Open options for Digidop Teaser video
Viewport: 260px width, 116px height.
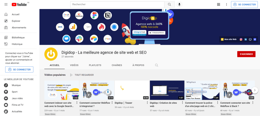[x=147, y=103]
